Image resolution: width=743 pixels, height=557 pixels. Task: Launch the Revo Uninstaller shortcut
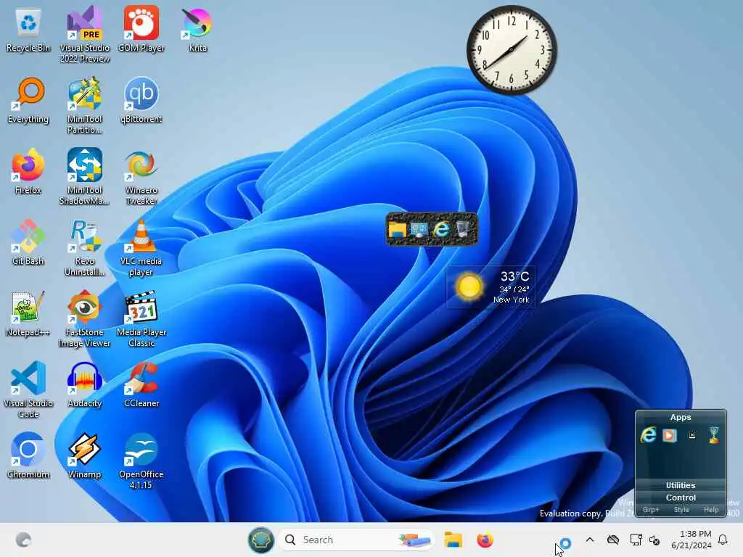(84, 248)
